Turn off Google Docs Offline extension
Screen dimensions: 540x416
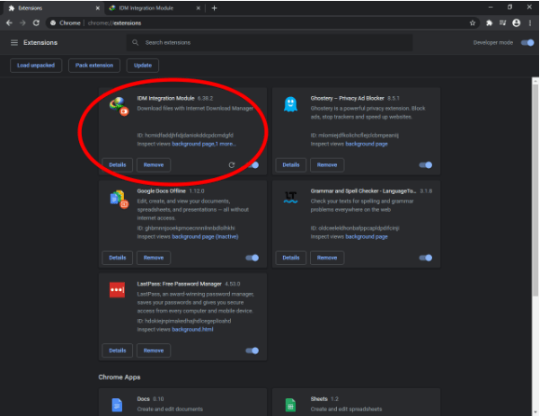[252, 258]
